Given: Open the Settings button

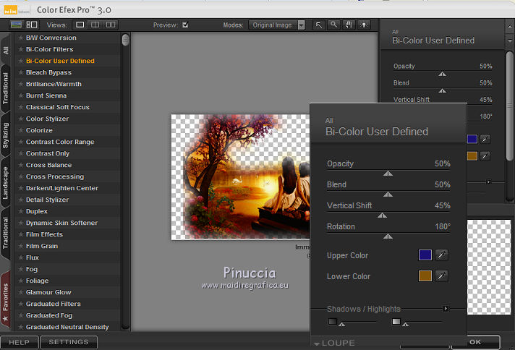Looking at the screenshot, I should [x=68, y=342].
